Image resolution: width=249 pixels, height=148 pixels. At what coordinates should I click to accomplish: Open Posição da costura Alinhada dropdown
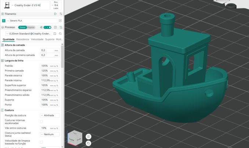click(50, 115)
